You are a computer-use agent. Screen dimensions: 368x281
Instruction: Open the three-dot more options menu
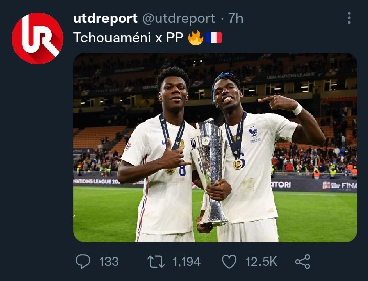click(x=349, y=18)
